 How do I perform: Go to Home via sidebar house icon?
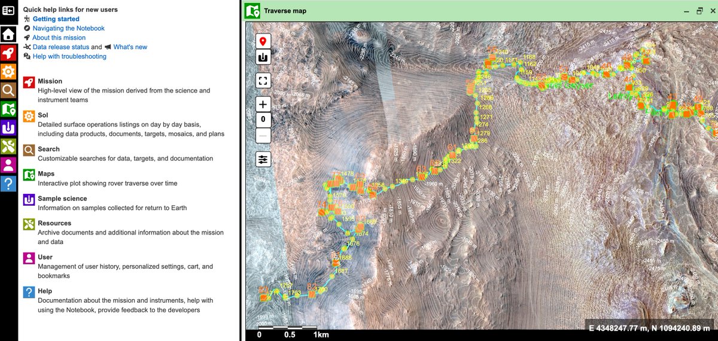pos(8,34)
